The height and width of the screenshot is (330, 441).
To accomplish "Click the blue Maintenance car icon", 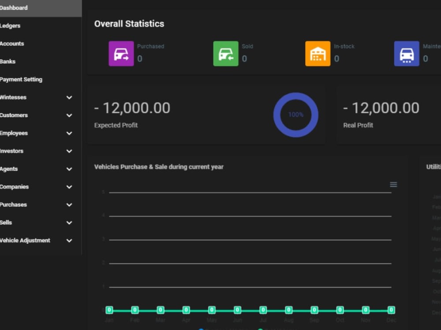I will click(407, 54).
